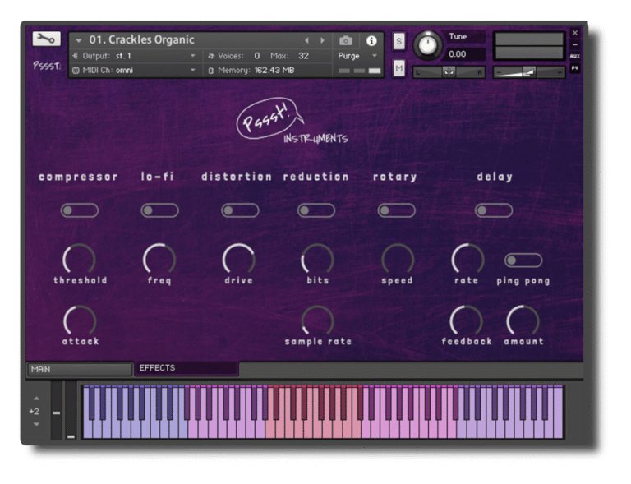Click the volume slider
Screen dimensions: 631x484
click(x=529, y=72)
